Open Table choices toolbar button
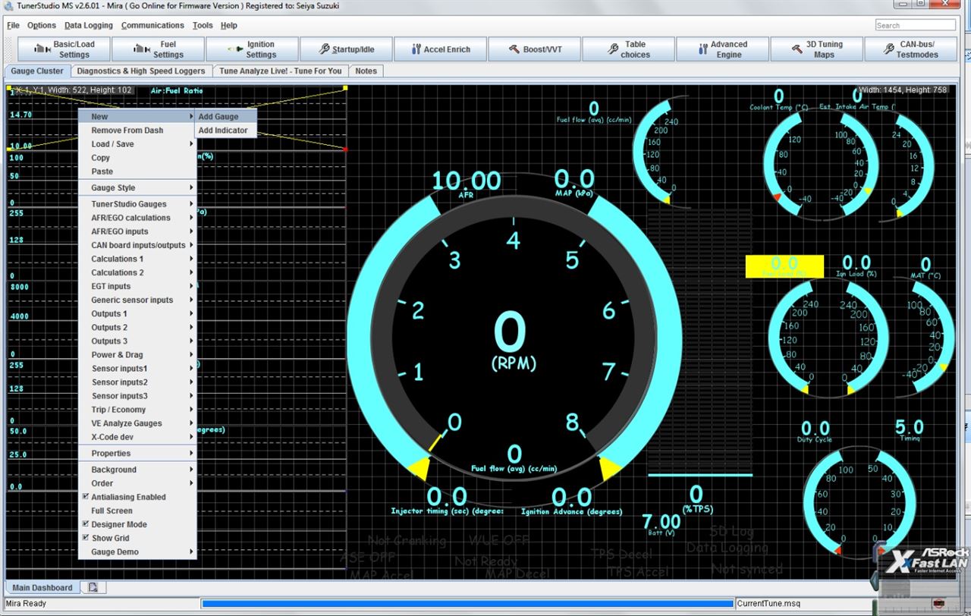Screen dimensions: 971x616 click(628, 49)
